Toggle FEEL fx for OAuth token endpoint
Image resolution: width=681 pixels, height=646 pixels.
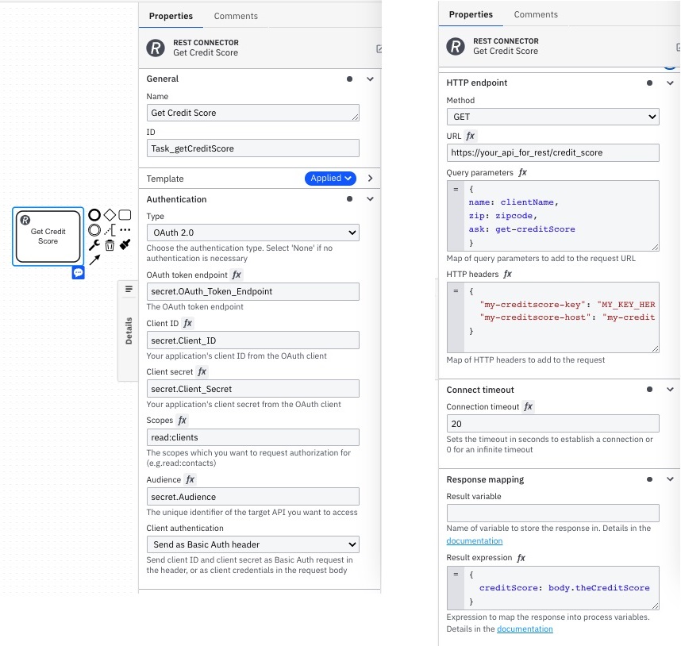pos(237,275)
